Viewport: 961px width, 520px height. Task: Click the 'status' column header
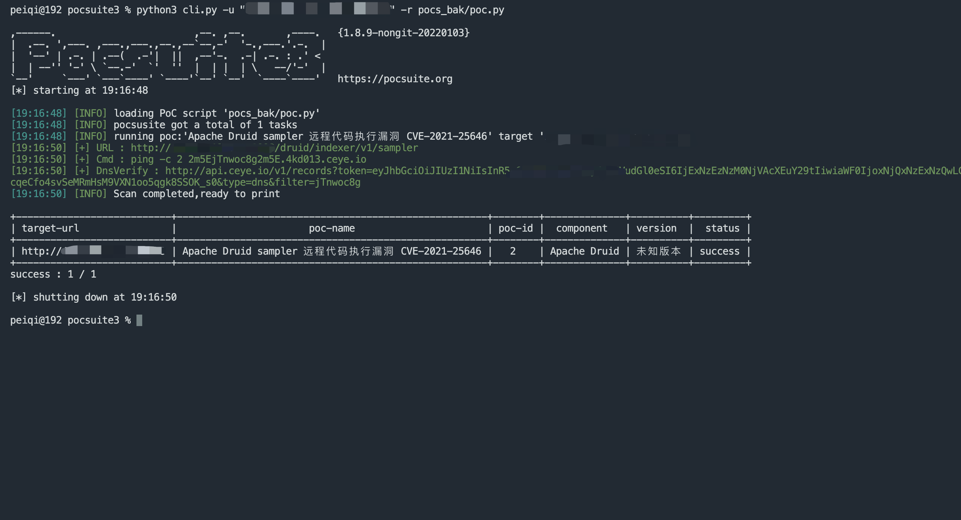(x=722, y=228)
